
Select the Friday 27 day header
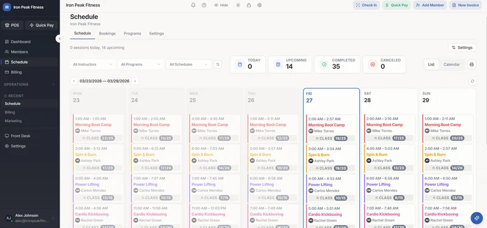click(331, 97)
